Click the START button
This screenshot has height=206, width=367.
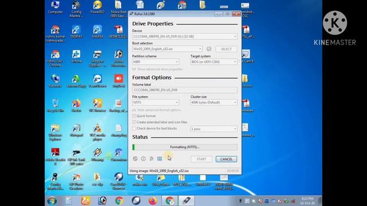tap(201, 159)
